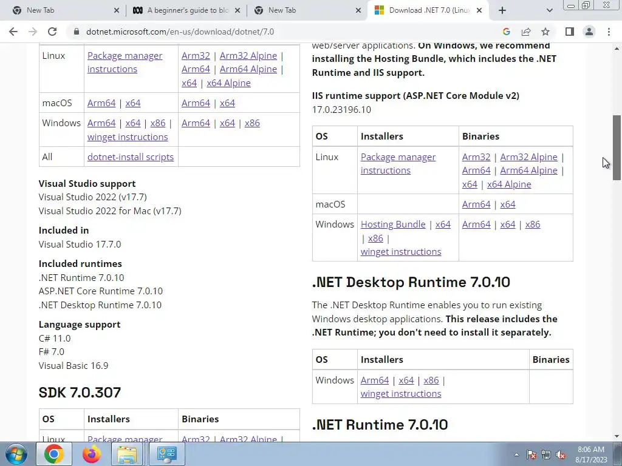This screenshot has width=622, height=466.
Task: Select the .NET Desktop Runtime 7.0.10 heading
Action: (411, 282)
